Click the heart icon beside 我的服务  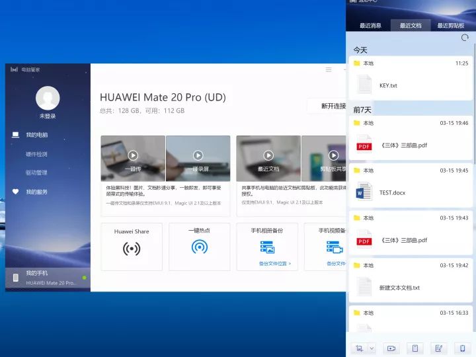15,192
